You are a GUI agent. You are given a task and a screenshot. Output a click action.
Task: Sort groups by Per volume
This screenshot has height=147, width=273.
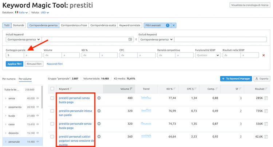pos(25,79)
